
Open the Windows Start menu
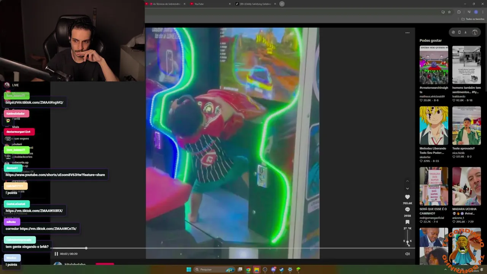pos(189,269)
